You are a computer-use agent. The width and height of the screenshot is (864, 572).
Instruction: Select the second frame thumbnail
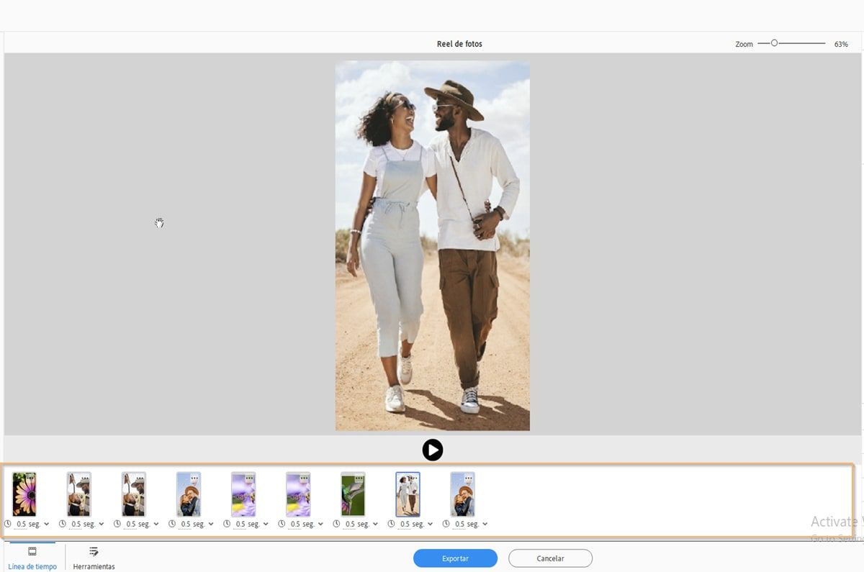pos(79,494)
